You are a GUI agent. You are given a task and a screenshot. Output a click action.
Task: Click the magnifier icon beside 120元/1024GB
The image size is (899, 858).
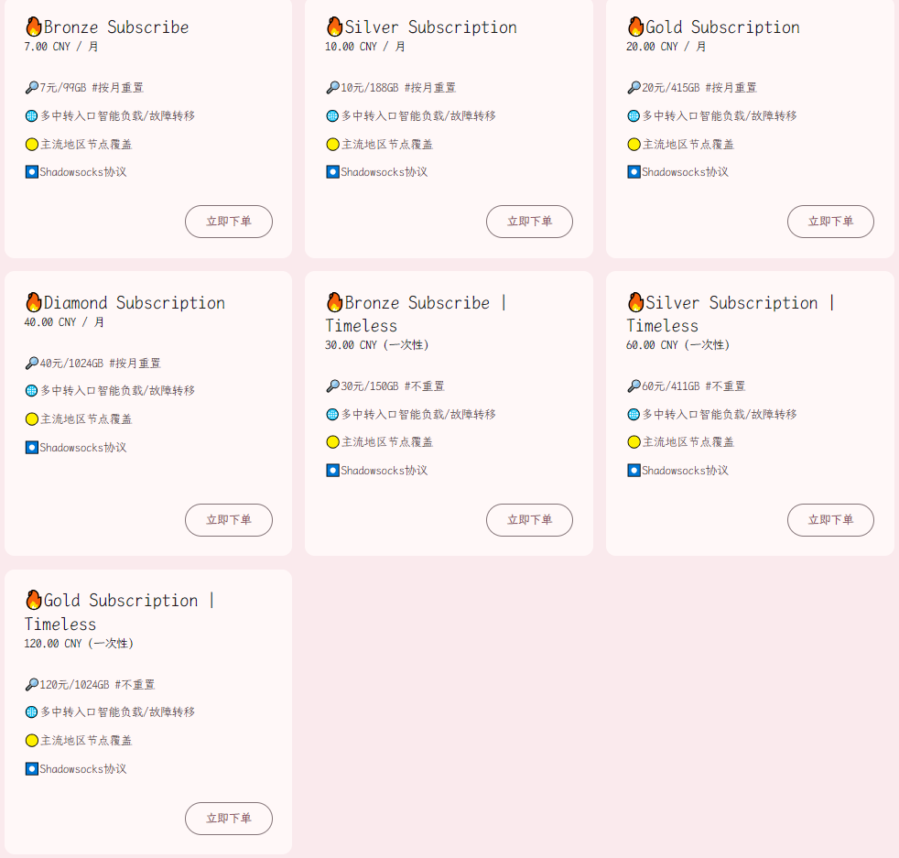[x=31, y=684]
